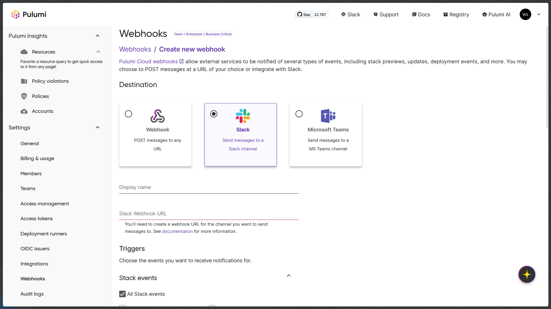This screenshot has width=551, height=309.
Task: Click the Team + Enterprise + Business Critical badge
Action: pyautogui.click(x=202, y=34)
